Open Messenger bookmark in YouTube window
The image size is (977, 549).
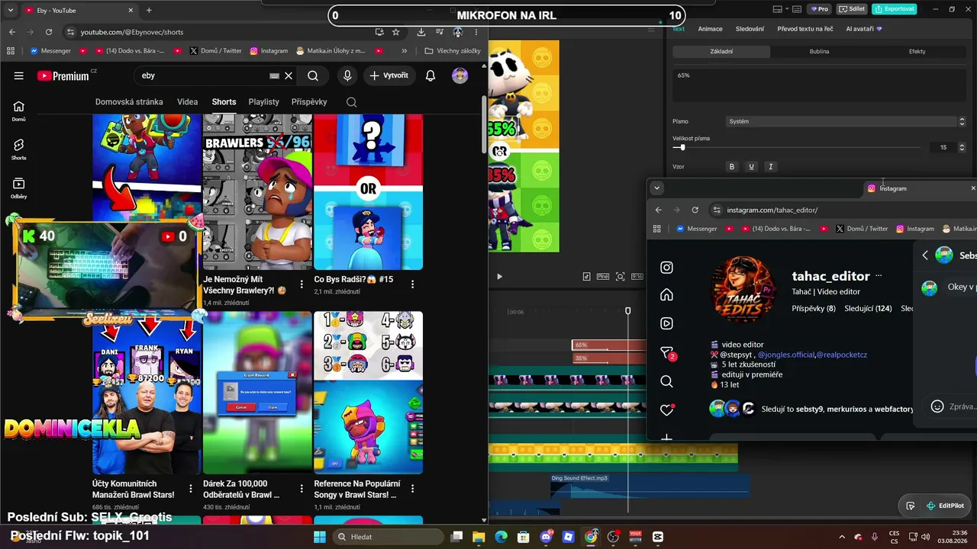point(50,51)
